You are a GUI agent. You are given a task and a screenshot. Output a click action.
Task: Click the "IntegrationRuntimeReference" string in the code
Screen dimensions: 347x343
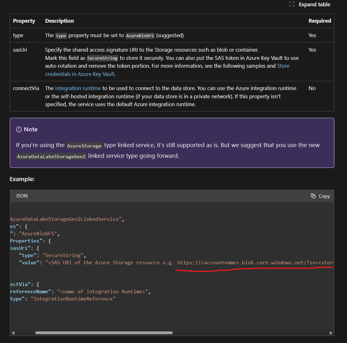[73, 299]
